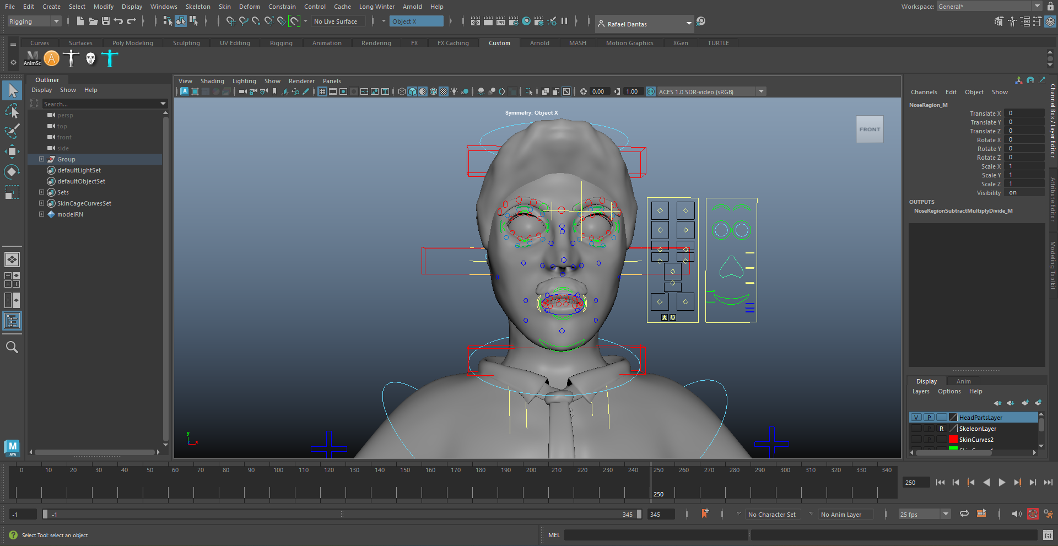1058x546 pixels.
Task: Open the Long Winter menu
Action: [377, 7]
